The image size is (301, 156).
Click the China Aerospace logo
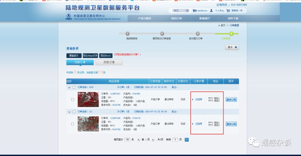coord(69,16)
